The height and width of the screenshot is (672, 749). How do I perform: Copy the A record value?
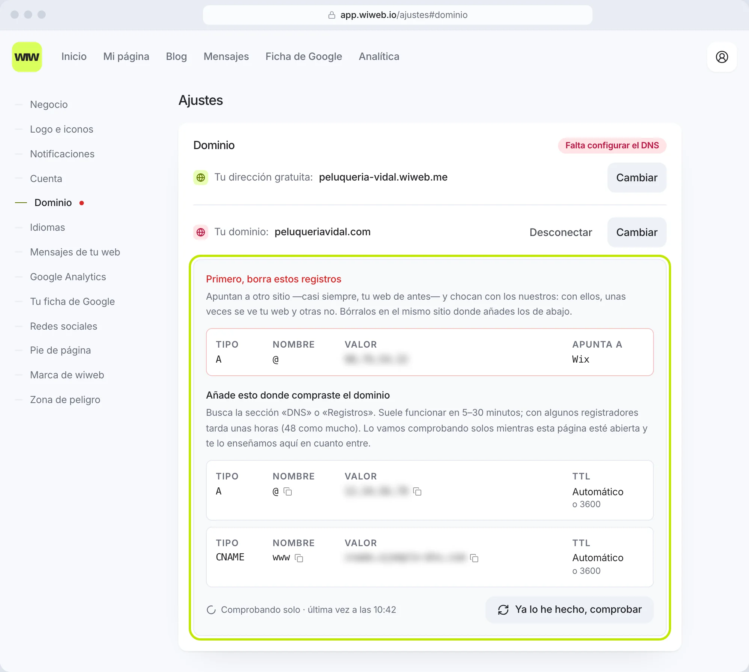417,491
